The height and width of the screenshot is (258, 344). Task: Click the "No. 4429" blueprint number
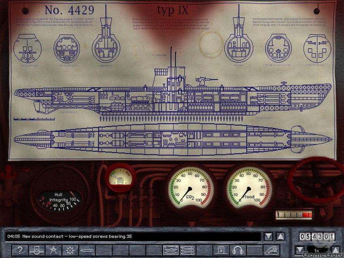pos(69,10)
